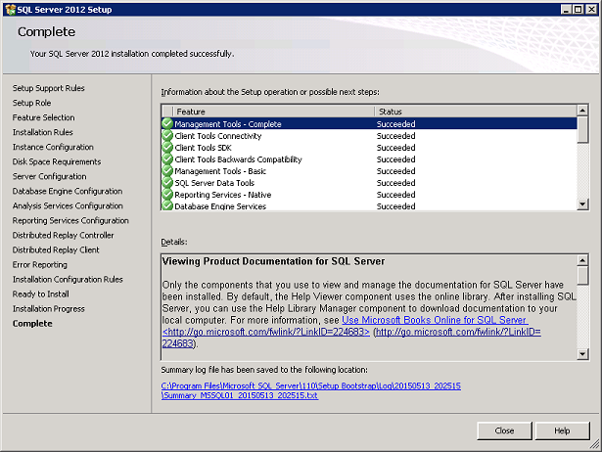Click the green check beside SQL Server Data Tools
602x452 pixels.
[167, 183]
